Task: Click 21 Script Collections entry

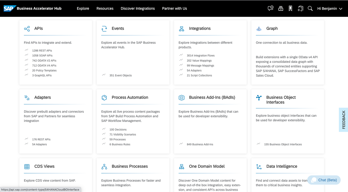Action: [199, 75]
